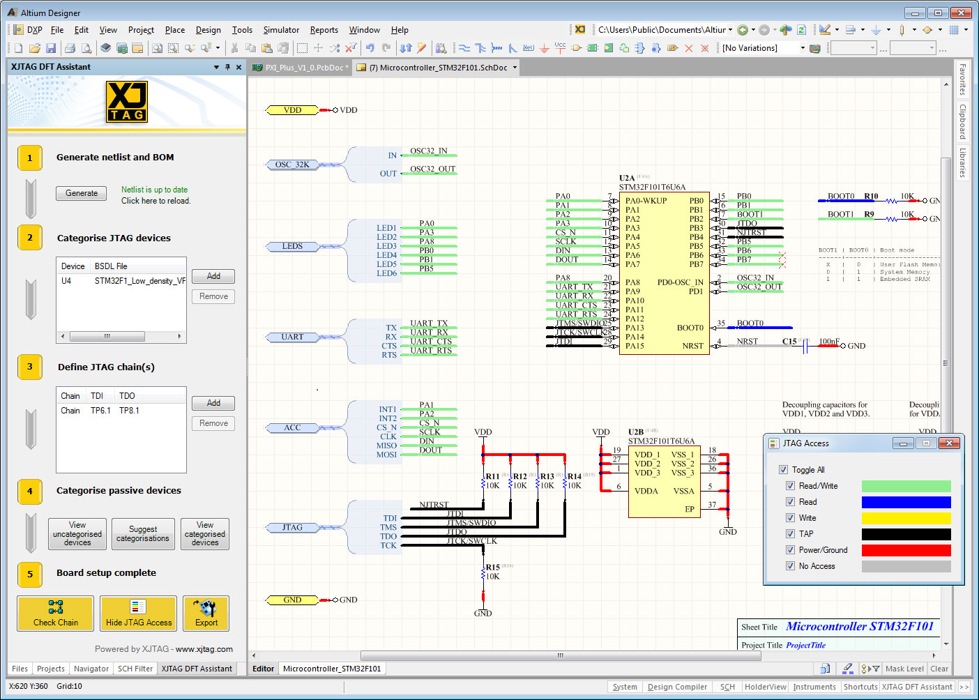
Task: Place the red No ERC marker
Action: [x=689, y=48]
